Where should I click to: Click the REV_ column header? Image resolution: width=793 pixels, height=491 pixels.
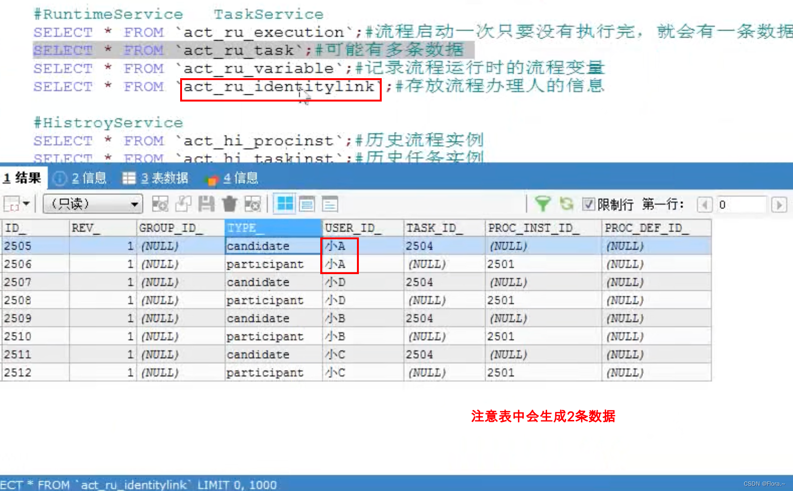103,228
